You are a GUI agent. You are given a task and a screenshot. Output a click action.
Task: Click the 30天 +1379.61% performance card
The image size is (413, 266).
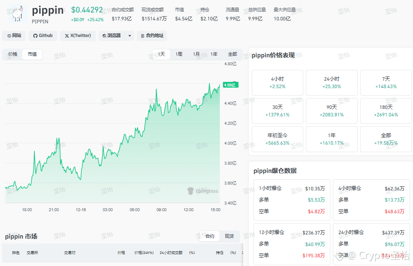(x=278, y=111)
